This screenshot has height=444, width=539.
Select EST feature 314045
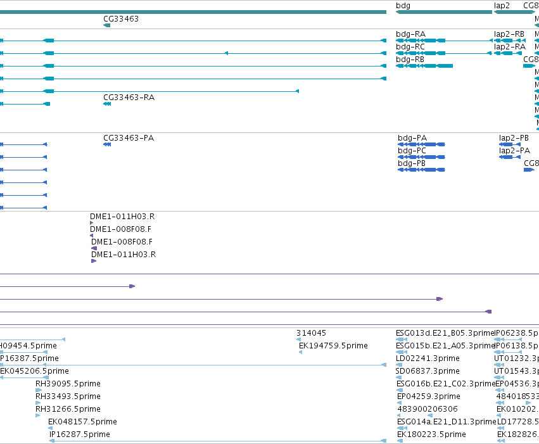[311, 333]
